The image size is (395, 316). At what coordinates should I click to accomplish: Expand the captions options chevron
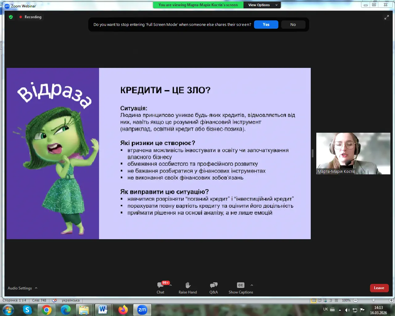tap(252, 285)
